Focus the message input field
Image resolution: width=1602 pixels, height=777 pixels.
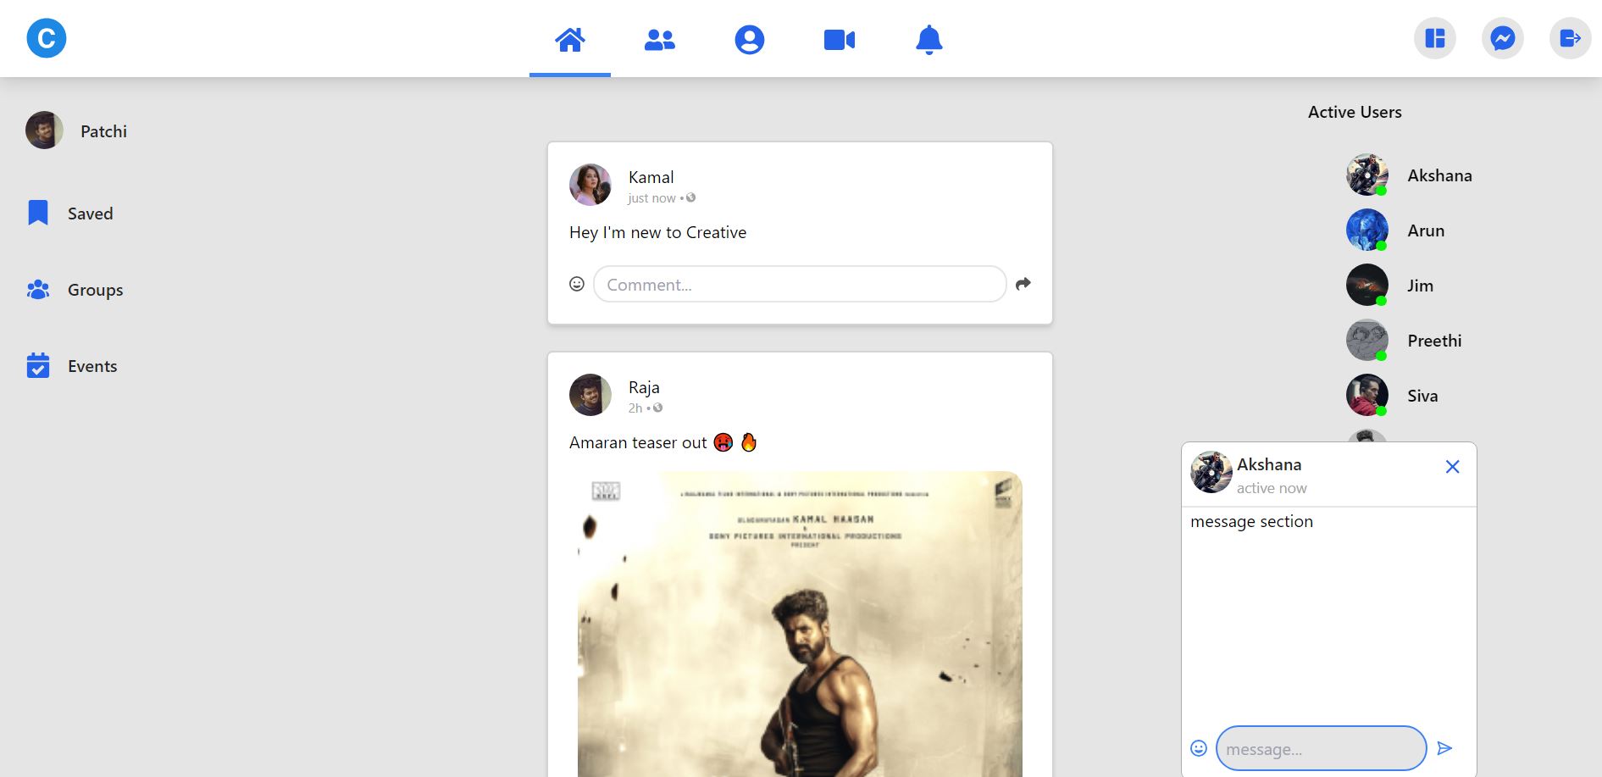1322,748
